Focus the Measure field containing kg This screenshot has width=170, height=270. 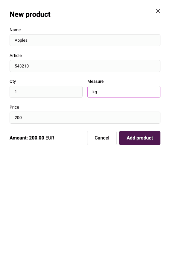pos(124,92)
